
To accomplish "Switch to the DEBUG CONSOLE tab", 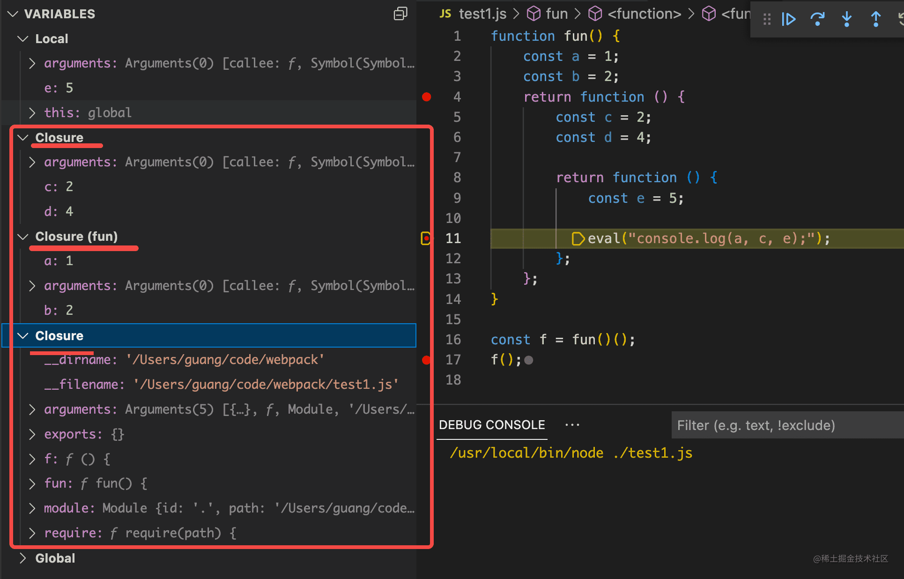I will (492, 425).
